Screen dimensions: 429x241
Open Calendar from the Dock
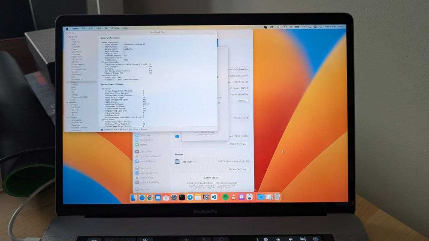(166, 198)
